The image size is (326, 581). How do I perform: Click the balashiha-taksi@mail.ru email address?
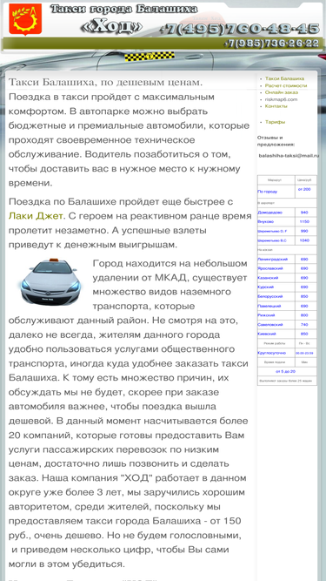[x=289, y=156]
